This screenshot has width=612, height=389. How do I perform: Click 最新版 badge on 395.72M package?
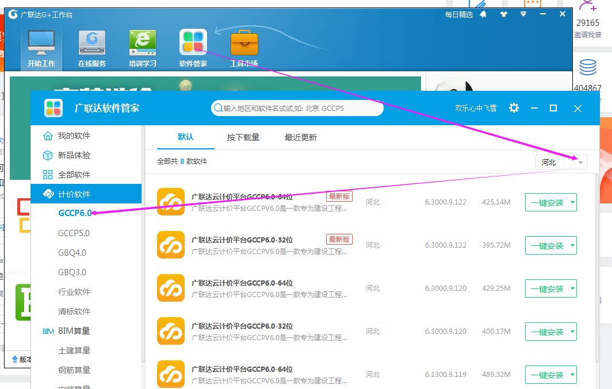coord(339,240)
